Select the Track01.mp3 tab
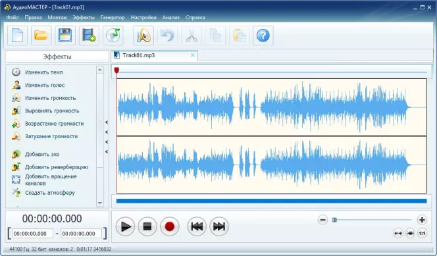 [155, 55]
